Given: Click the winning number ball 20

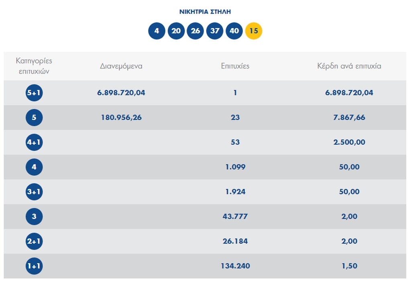Looking at the screenshot, I should pos(176,31).
